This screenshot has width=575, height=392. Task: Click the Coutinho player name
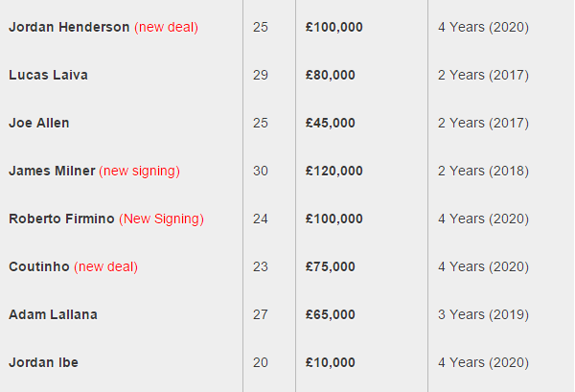point(39,266)
